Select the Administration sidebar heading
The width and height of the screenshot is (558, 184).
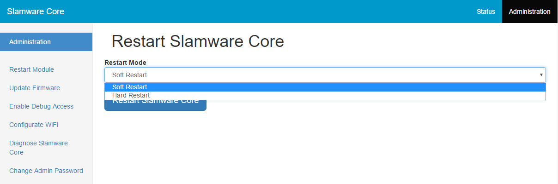coord(46,42)
